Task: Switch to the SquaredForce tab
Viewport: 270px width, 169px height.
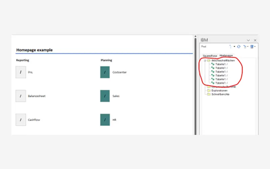Action: 210,55
